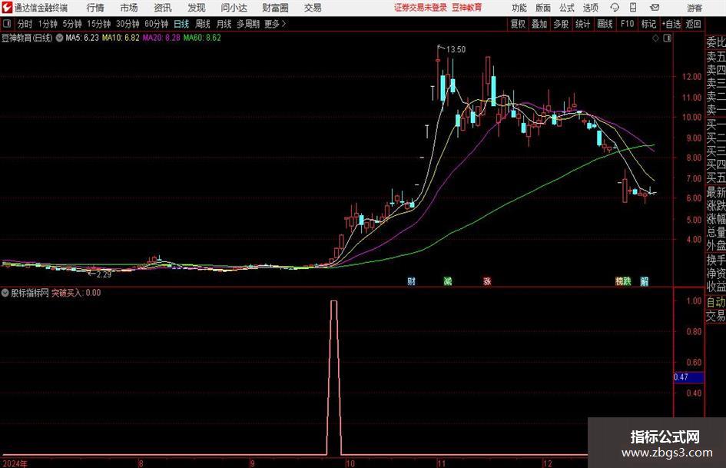Click the mobile phone icon
The image size is (726, 468).
[x=633, y=8]
